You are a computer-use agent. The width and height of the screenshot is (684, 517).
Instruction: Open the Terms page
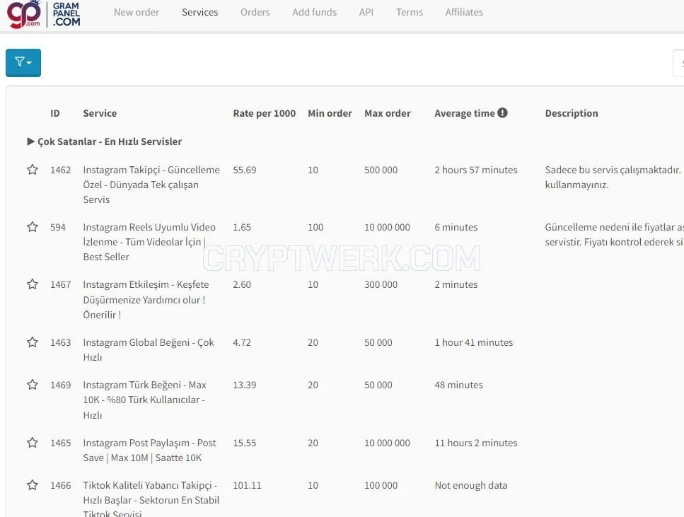409,12
